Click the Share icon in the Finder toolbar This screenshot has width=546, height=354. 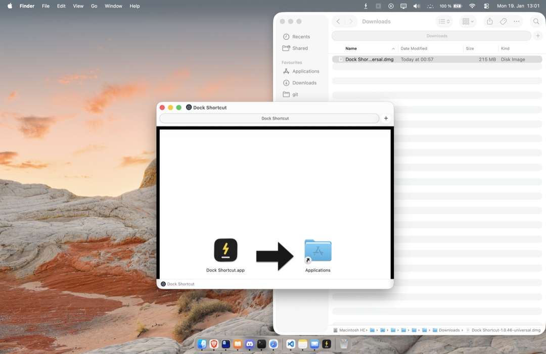[x=489, y=21]
